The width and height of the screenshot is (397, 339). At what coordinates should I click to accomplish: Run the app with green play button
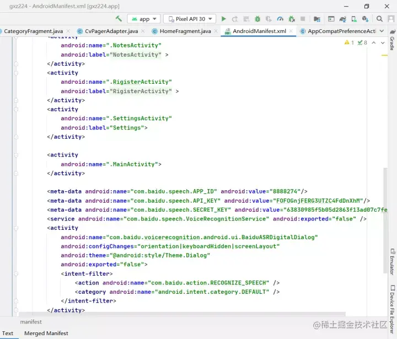[x=223, y=19]
